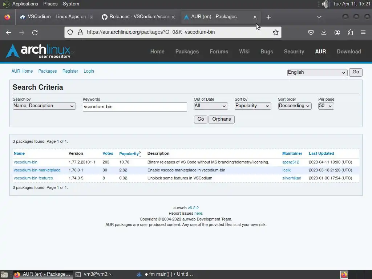The image size is (372, 279).
Task: Open the Places menu
Action: pyautogui.click(x=50, y=4)
